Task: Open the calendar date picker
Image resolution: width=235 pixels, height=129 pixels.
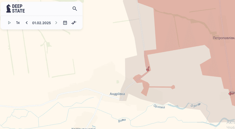Action: pyautogui.click(x=65, y=23)
